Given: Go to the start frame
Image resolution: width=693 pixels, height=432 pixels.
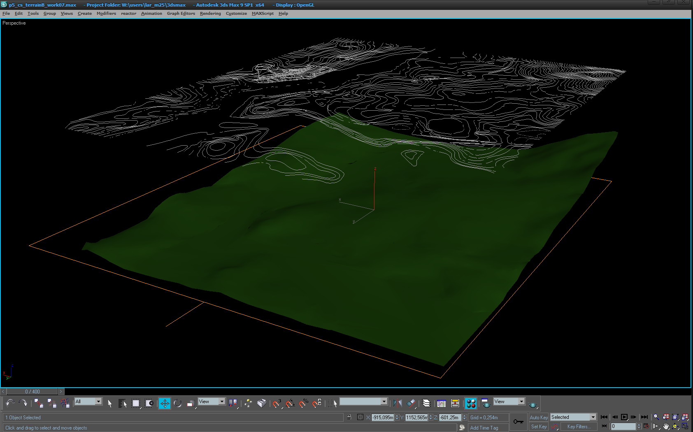Looking at the screenshot, I should pyautogui.click(x=604, y=417).
